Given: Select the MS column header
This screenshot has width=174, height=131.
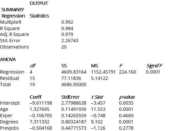Looking at the screenshot, I should click(95, 66).
